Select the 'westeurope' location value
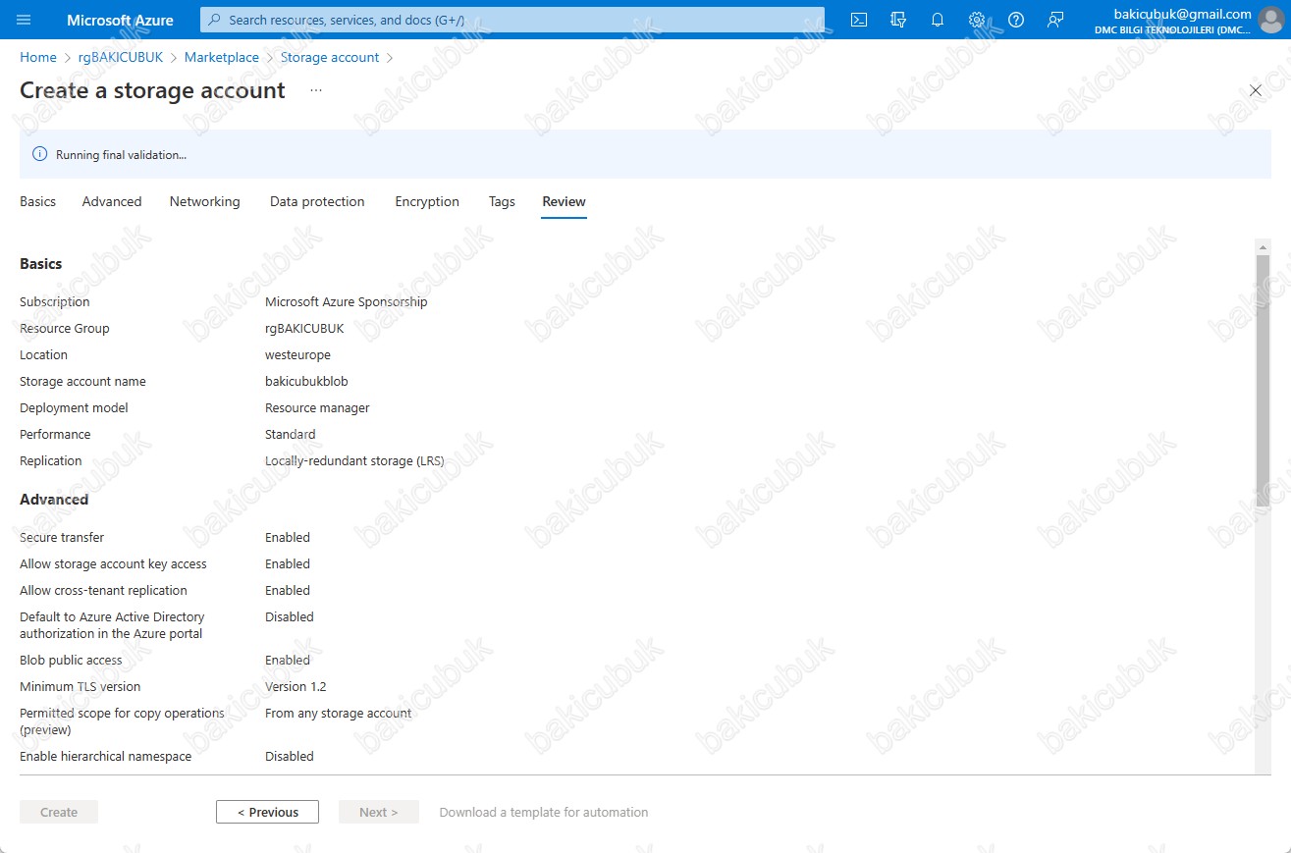Image resolution: width=1291 pixels, height=853 pixels. click(297, 355)
